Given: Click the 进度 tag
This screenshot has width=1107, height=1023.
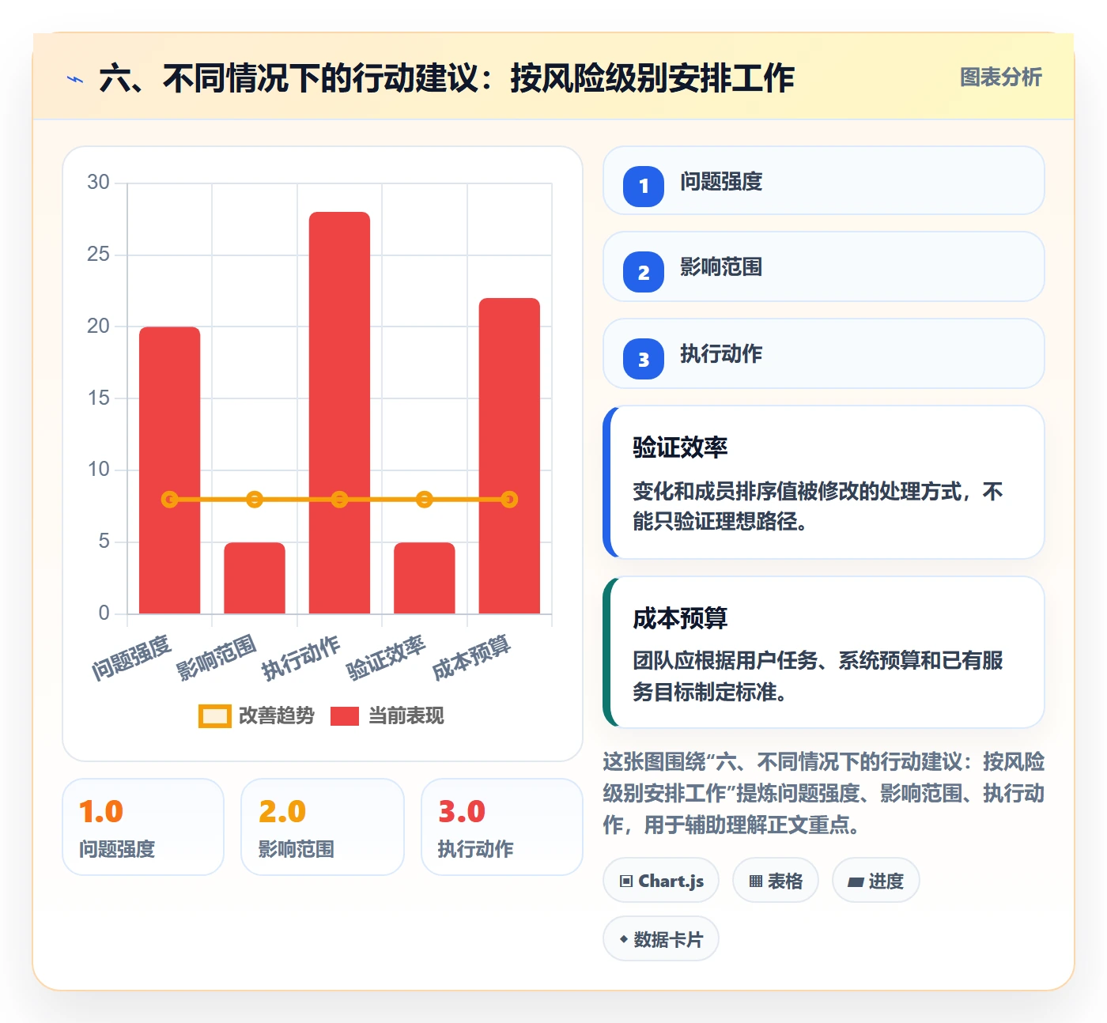Looking at the screenshot, I should click(x=875, y=880).
